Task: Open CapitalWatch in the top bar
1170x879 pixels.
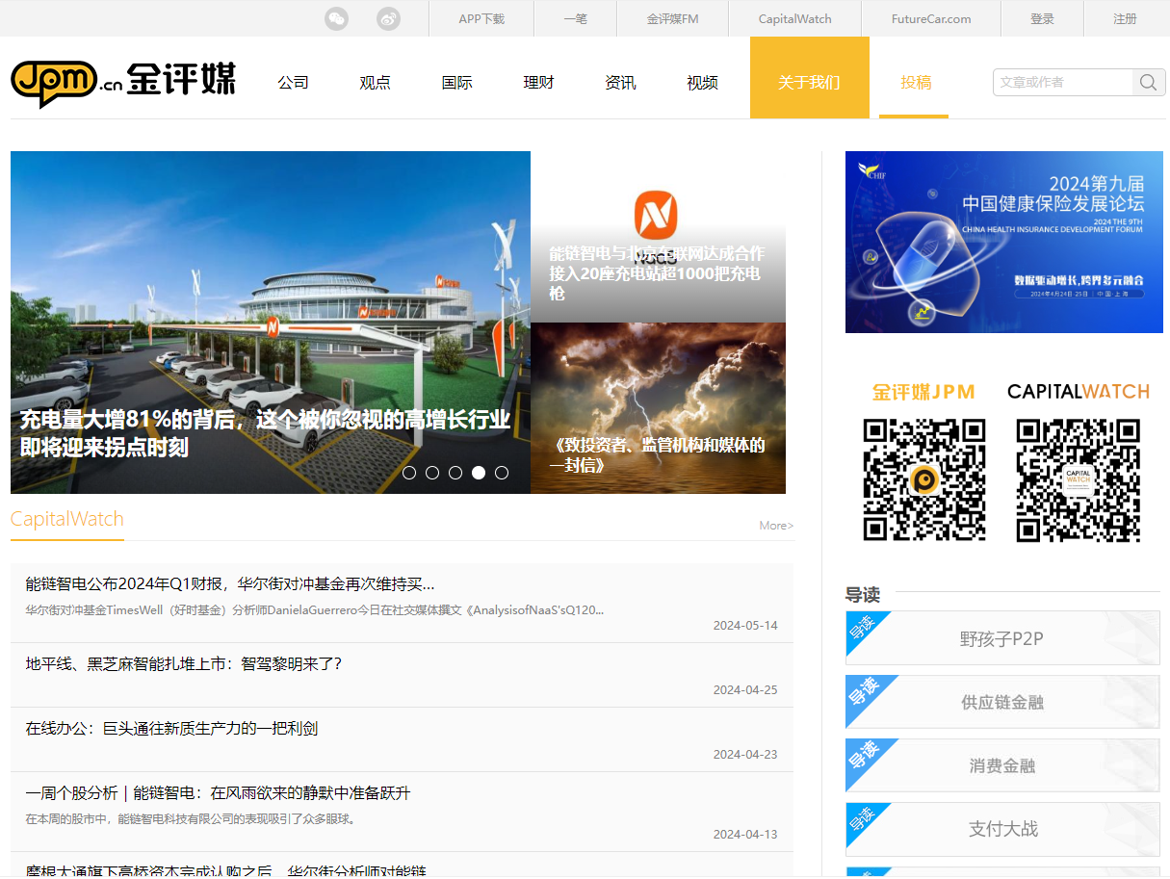Action: tap(794, 18)
